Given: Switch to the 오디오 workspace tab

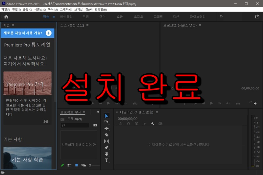Looking at the screenshot, I should point(138,16).
